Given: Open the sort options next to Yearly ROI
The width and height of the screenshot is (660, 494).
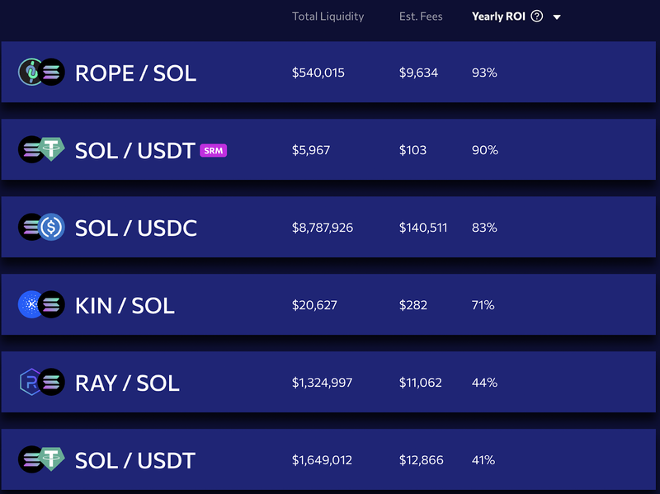Looking at the screenshot, I should (x=558, y=16).
